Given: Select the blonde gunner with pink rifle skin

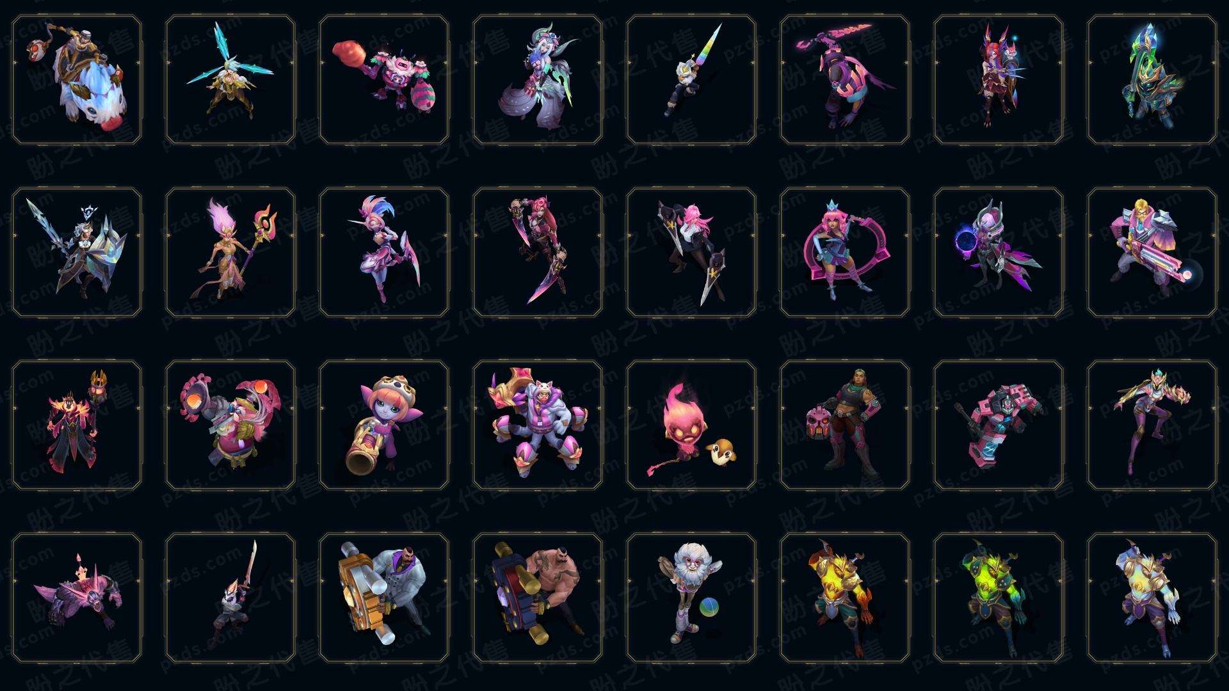Looking at the screenshot, I should click(x=1152, y=252).
